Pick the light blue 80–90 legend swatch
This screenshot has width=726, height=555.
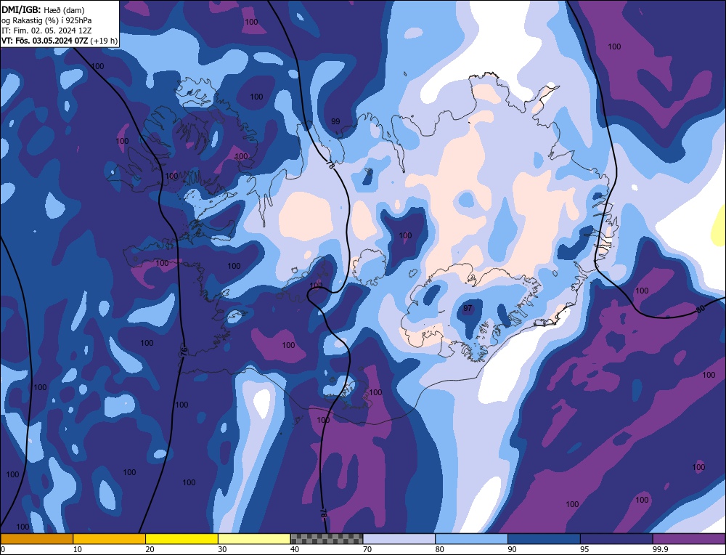(471, 539)
